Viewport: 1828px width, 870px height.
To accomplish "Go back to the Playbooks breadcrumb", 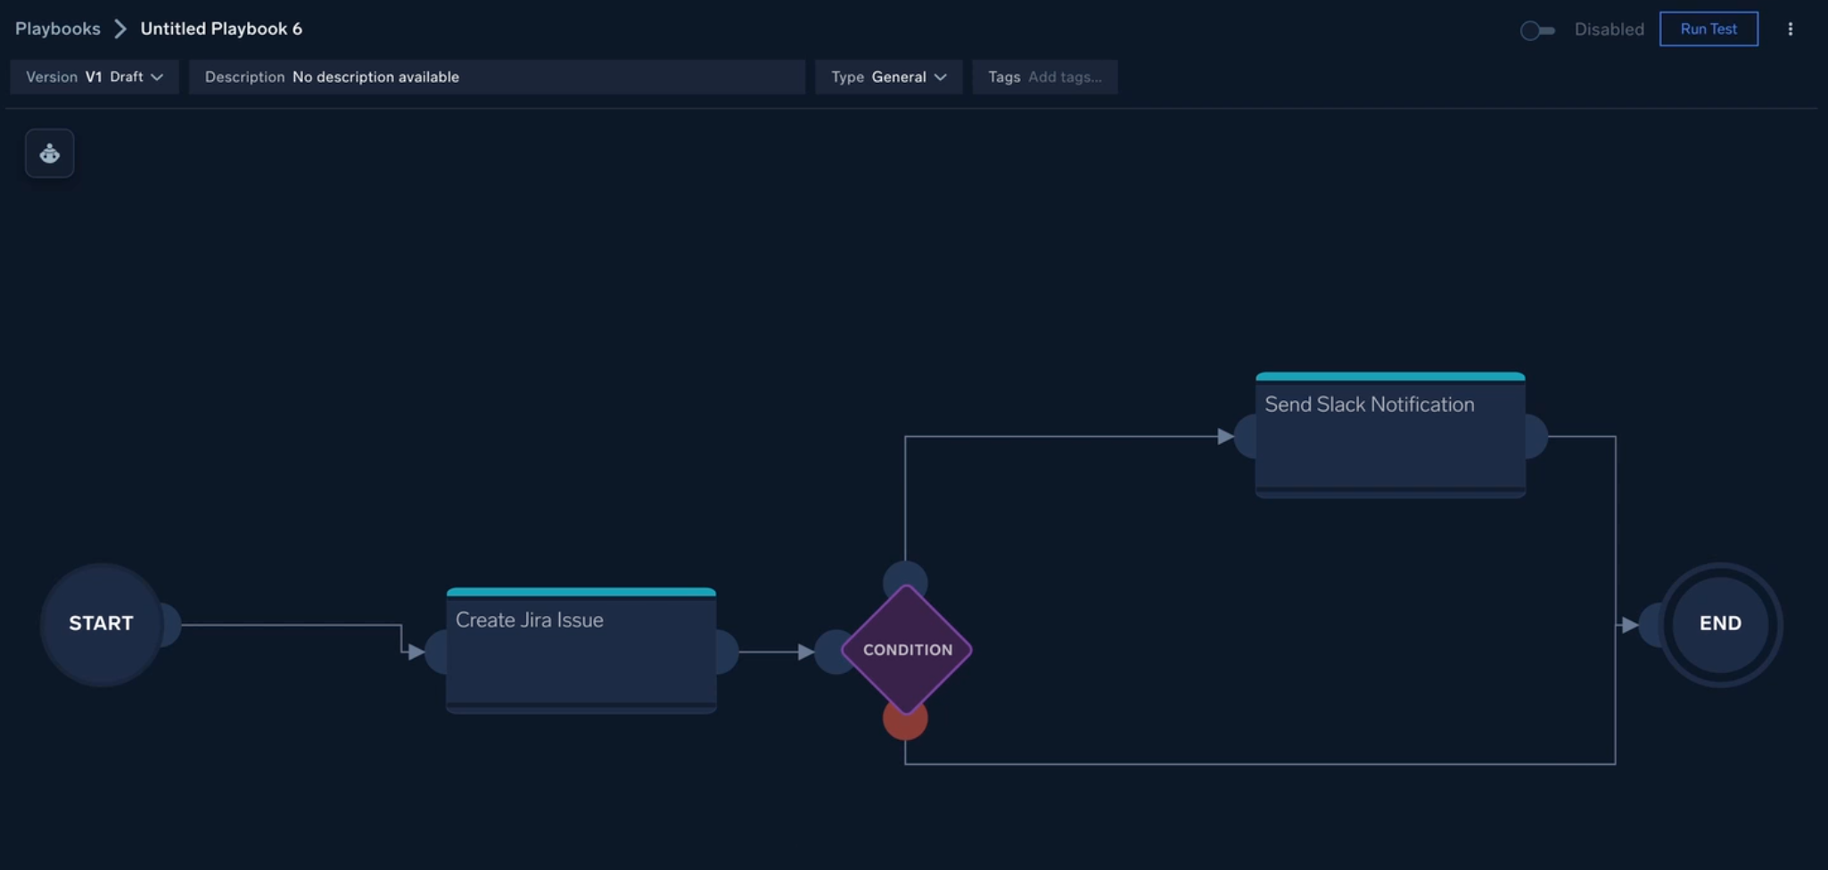I will [x=58, y=29].
